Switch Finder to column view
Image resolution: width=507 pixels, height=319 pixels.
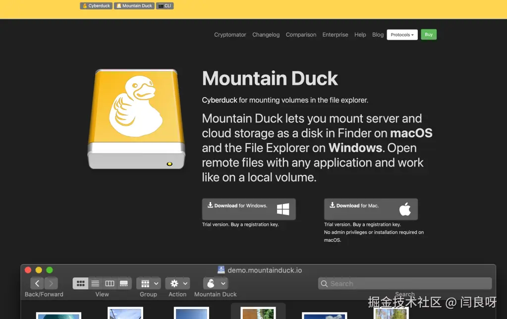[110, 283]
